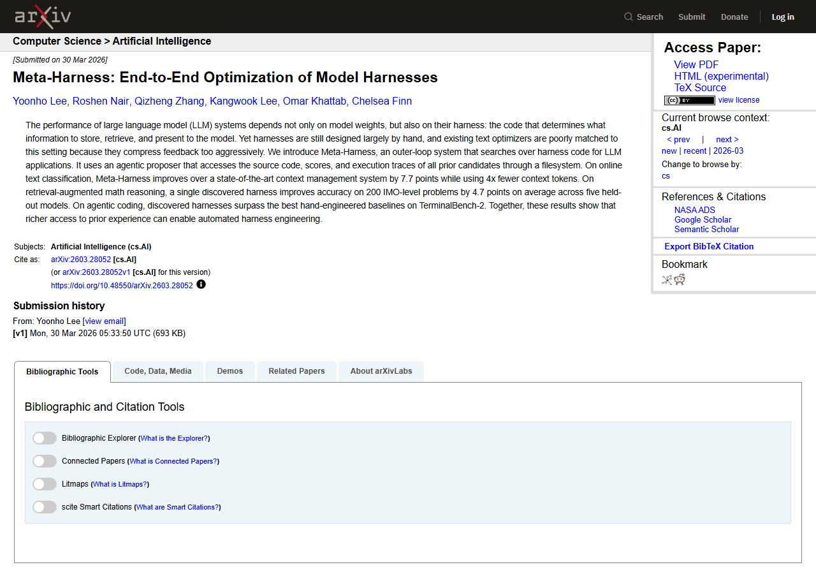Screen dimensions: 816x574
Task: Bookmark with the BibSonomy icon
Action: [x=667, y=279]
